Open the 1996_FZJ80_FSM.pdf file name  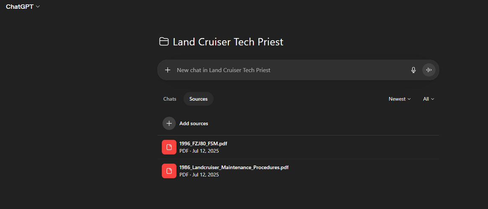click(203, 143)
